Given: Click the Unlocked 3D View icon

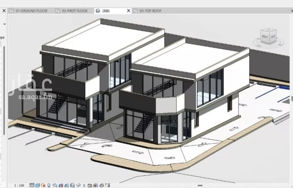Looking at the screenshot, I should coord(72,185).
